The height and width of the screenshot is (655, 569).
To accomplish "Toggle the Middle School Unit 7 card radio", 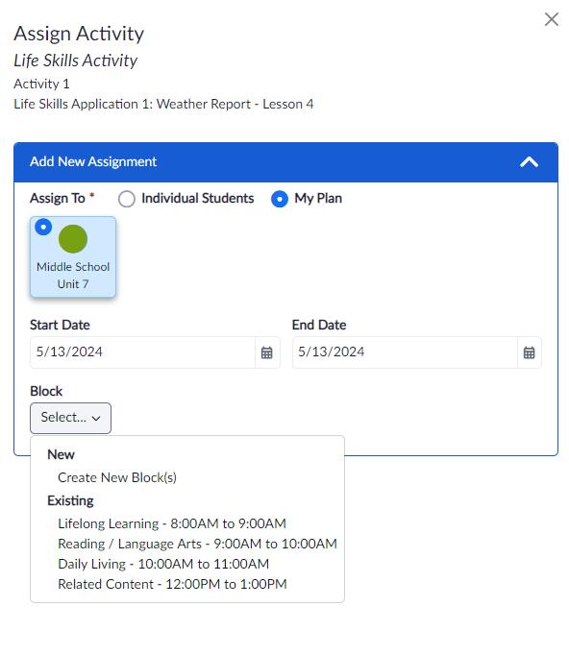I will tap(43, 228).
